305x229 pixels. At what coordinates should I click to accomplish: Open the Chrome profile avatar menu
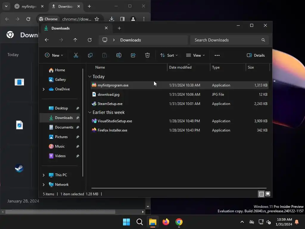coord(133,19)
